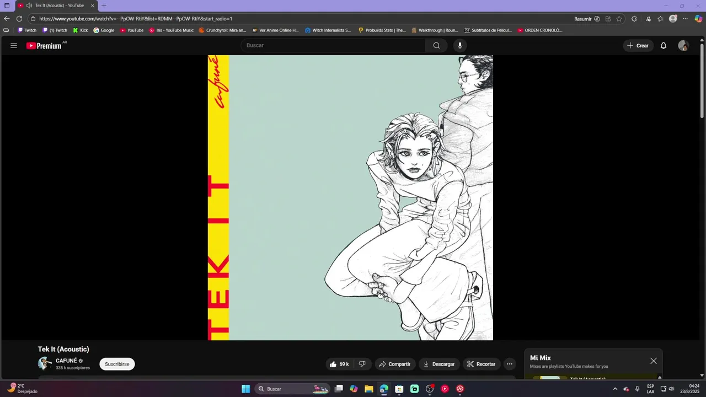Screen dimensions: 706x397
Task: Open YouTube account avatar menu
Action: tap(683, 46)
